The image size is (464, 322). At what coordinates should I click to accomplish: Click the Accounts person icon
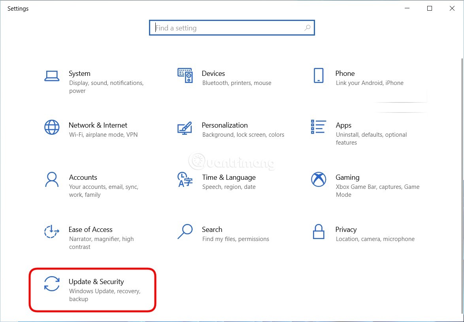tap(52, 179)
